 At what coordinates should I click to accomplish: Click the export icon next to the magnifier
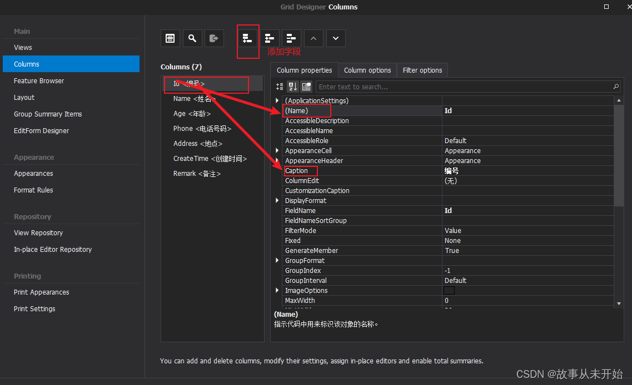[214, 38]
